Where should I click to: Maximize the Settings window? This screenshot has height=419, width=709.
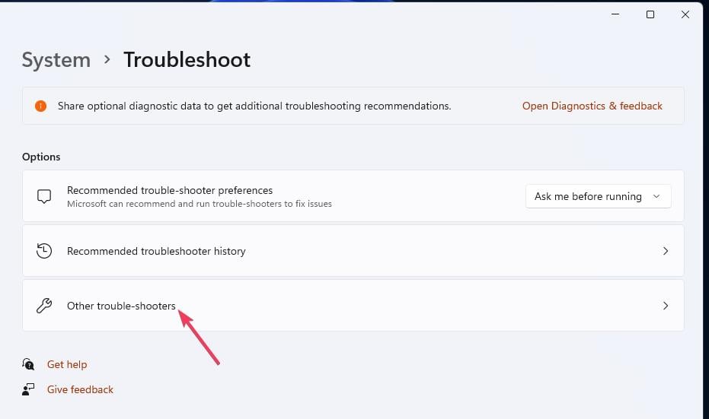click(650, 14)
